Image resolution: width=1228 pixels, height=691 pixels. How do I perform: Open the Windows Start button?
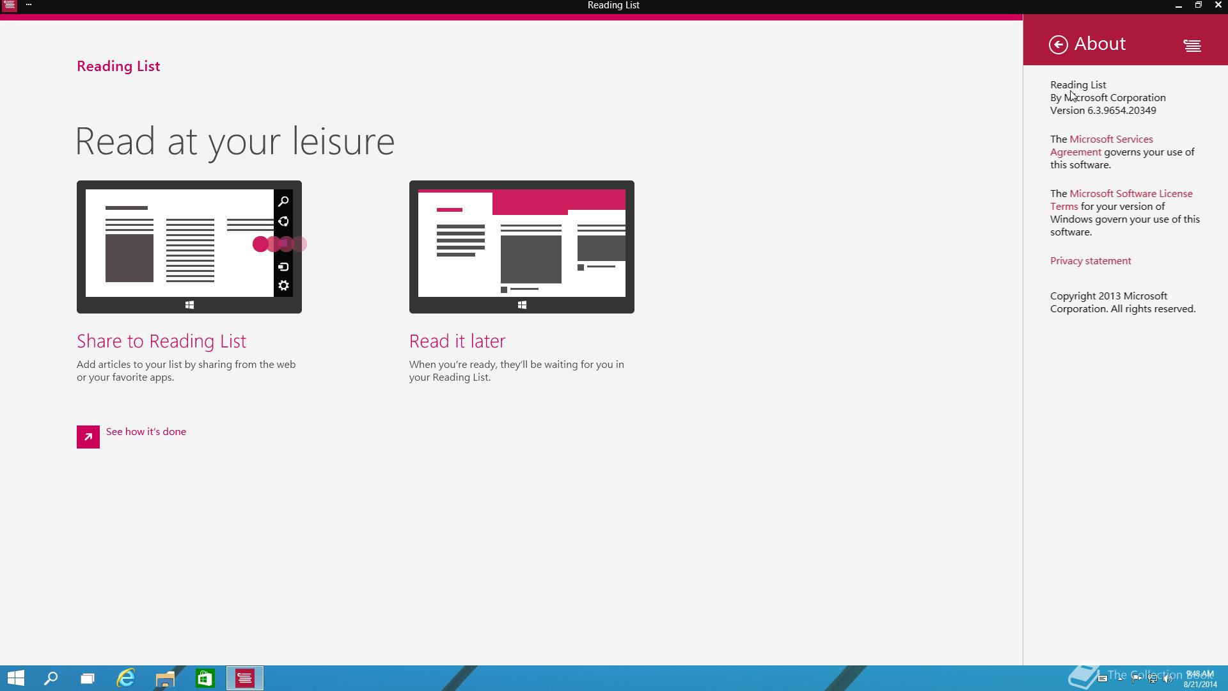pyautogui.click(x=15, y=678)
